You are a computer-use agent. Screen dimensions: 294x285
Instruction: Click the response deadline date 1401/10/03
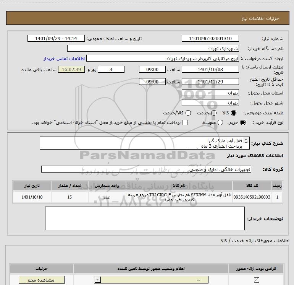[x=210, y=69]
